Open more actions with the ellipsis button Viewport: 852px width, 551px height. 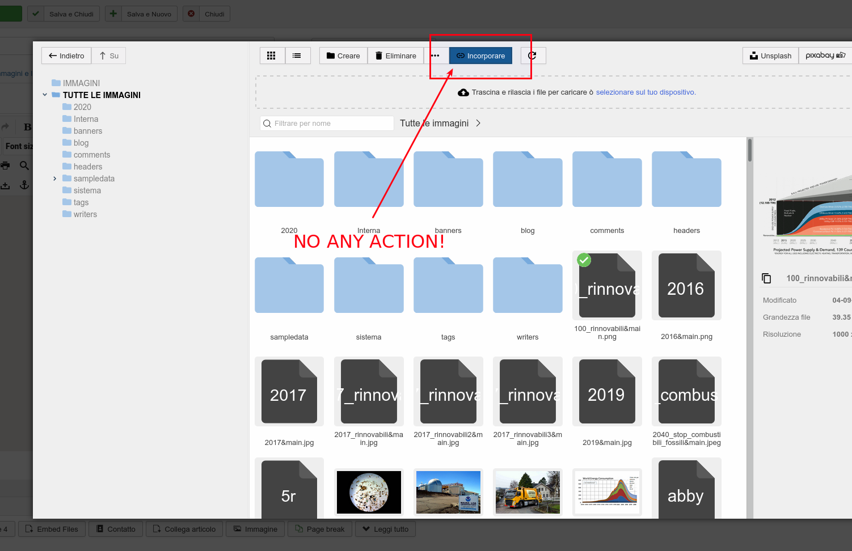(x=436, y=56)
